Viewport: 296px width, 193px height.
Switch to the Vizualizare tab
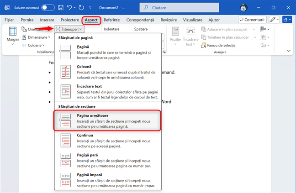click(193, 20)
